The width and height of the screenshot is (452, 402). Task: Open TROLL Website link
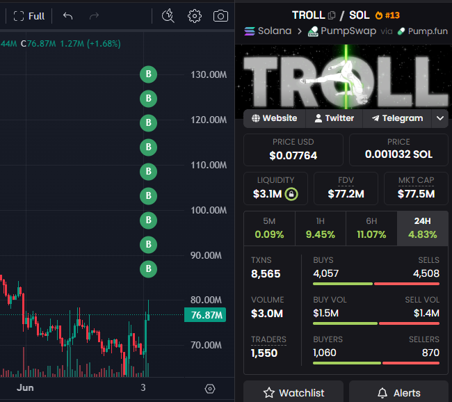click(275, 118)
